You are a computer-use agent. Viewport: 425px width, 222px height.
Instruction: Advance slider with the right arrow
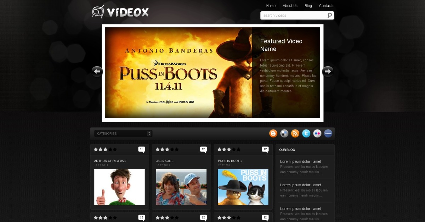tap(328, 72)
